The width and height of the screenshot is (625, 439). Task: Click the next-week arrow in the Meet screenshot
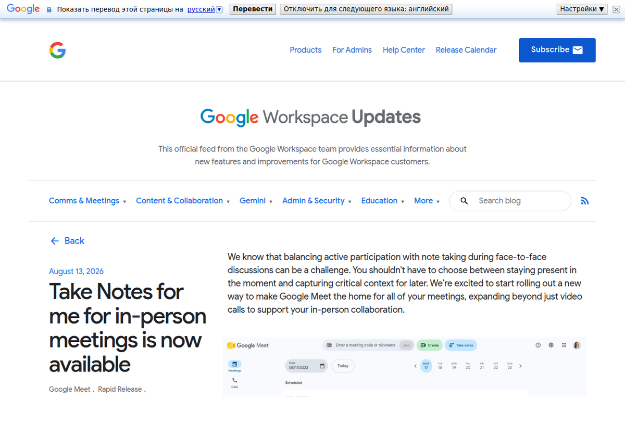[520, 366]
